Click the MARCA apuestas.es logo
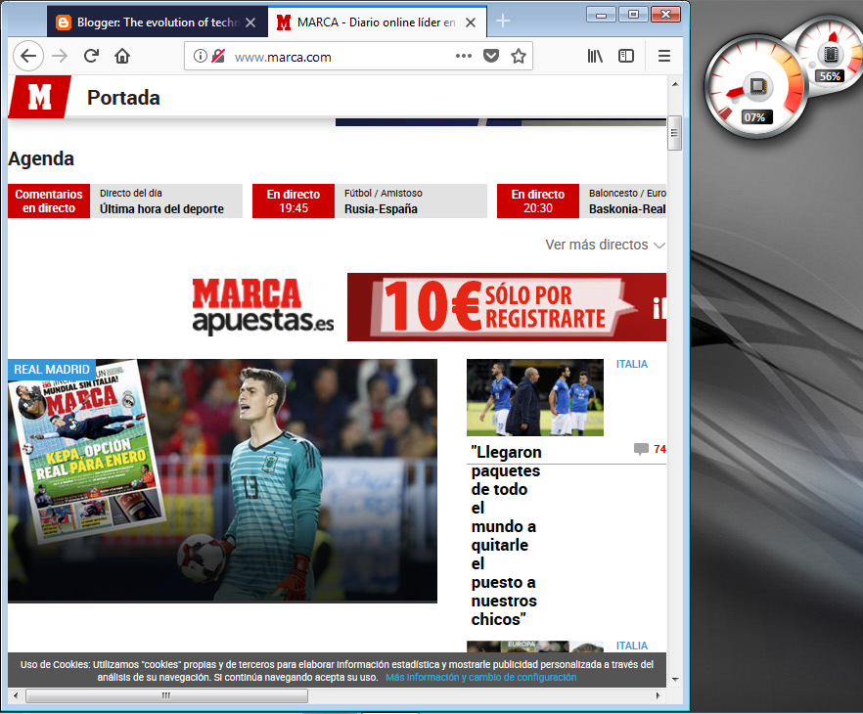Viewport: 863px width, 714px height. 263,307
